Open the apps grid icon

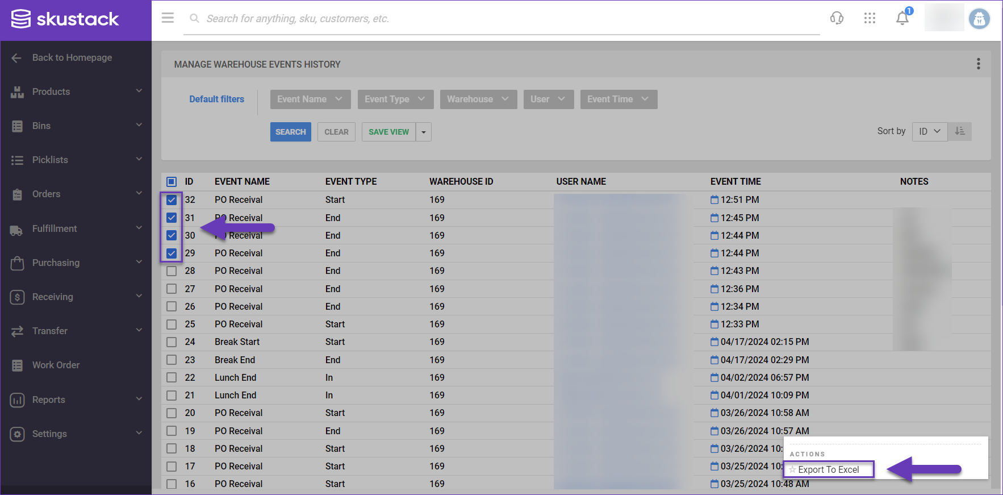tap(870, 18)
